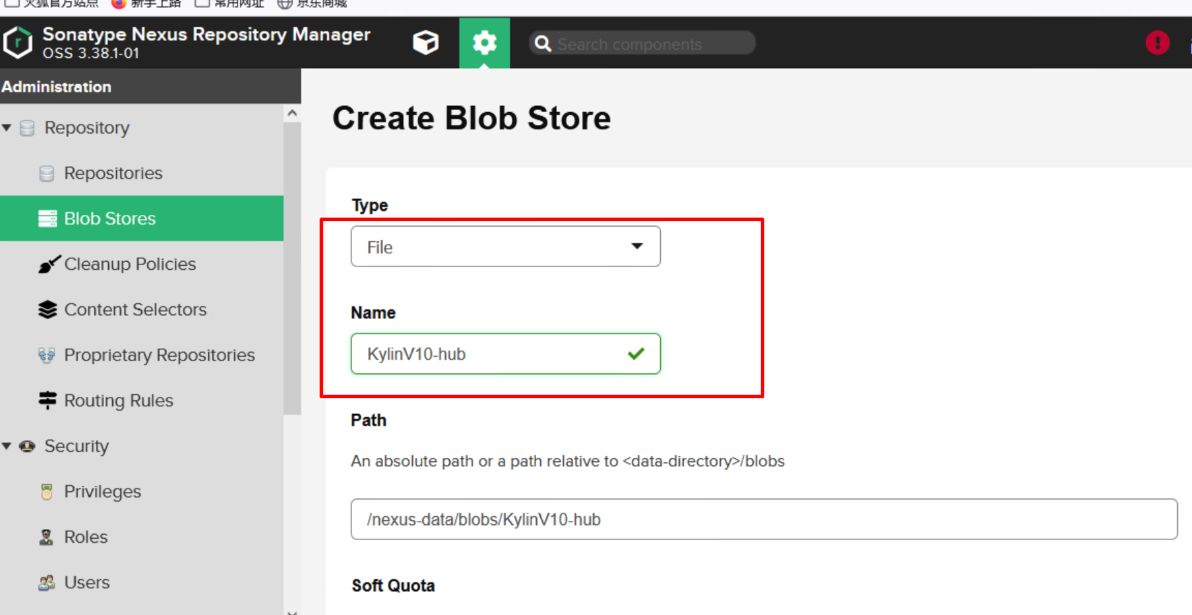Click the Create Blob Store heading
The image size is (1192, 615).
click(x=471, y=118)
